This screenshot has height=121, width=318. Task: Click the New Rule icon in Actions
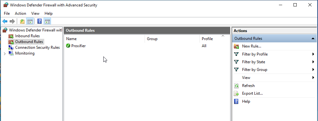[x=236, y=46]
